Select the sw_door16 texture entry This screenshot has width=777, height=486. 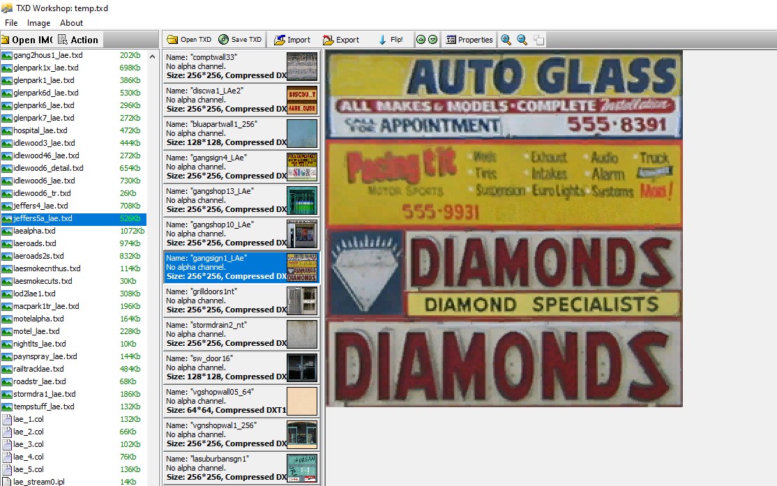pyautogui.click(x=241, y=367)
